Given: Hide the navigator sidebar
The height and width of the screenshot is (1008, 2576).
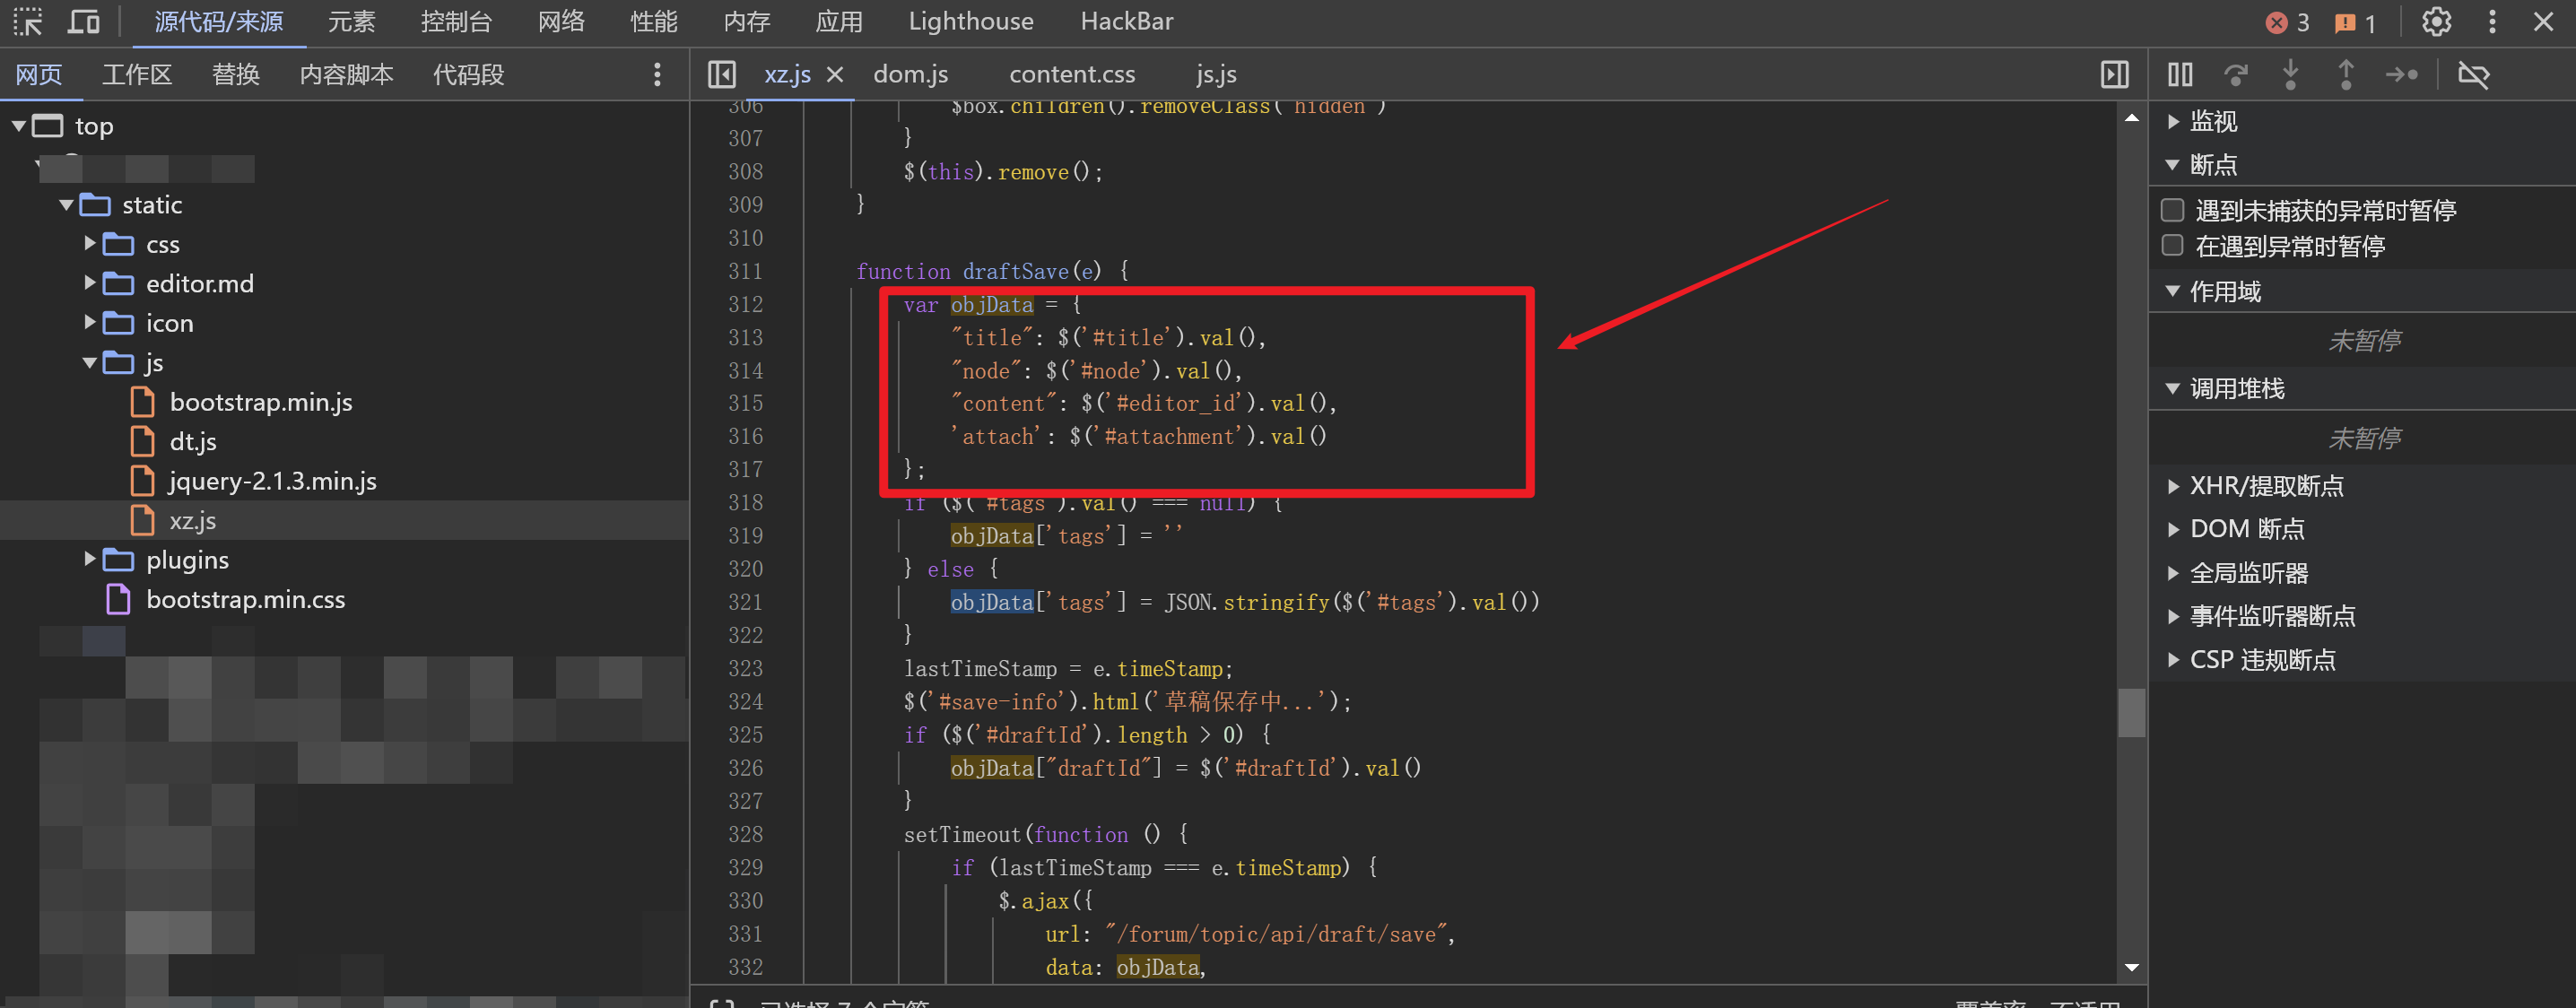Looking at the screenshot, I should pos(721,74).
